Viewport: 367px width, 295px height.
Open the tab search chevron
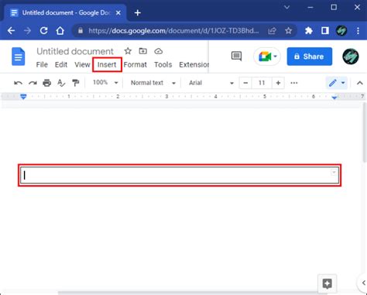pyautogui.click(x=286, y=8)
